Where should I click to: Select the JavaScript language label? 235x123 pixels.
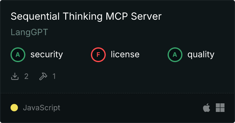point(42,108)
